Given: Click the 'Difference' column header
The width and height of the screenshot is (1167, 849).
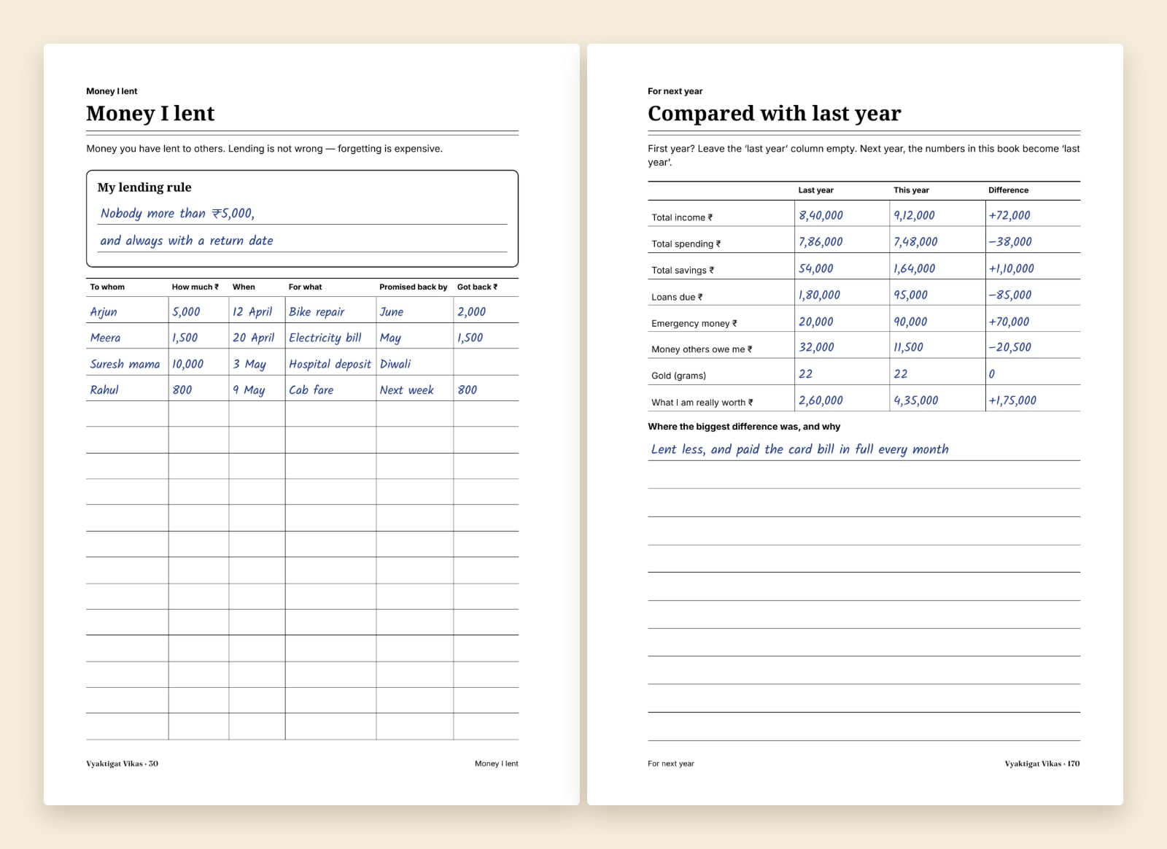Looking at the screenshot, I should 1008,190.
